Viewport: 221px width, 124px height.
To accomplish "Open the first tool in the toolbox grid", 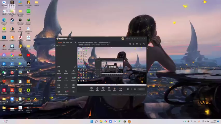I will (x=59, y=72).
